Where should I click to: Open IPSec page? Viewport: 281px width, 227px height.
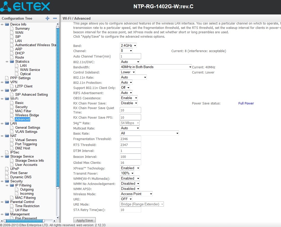click(15, 152)
